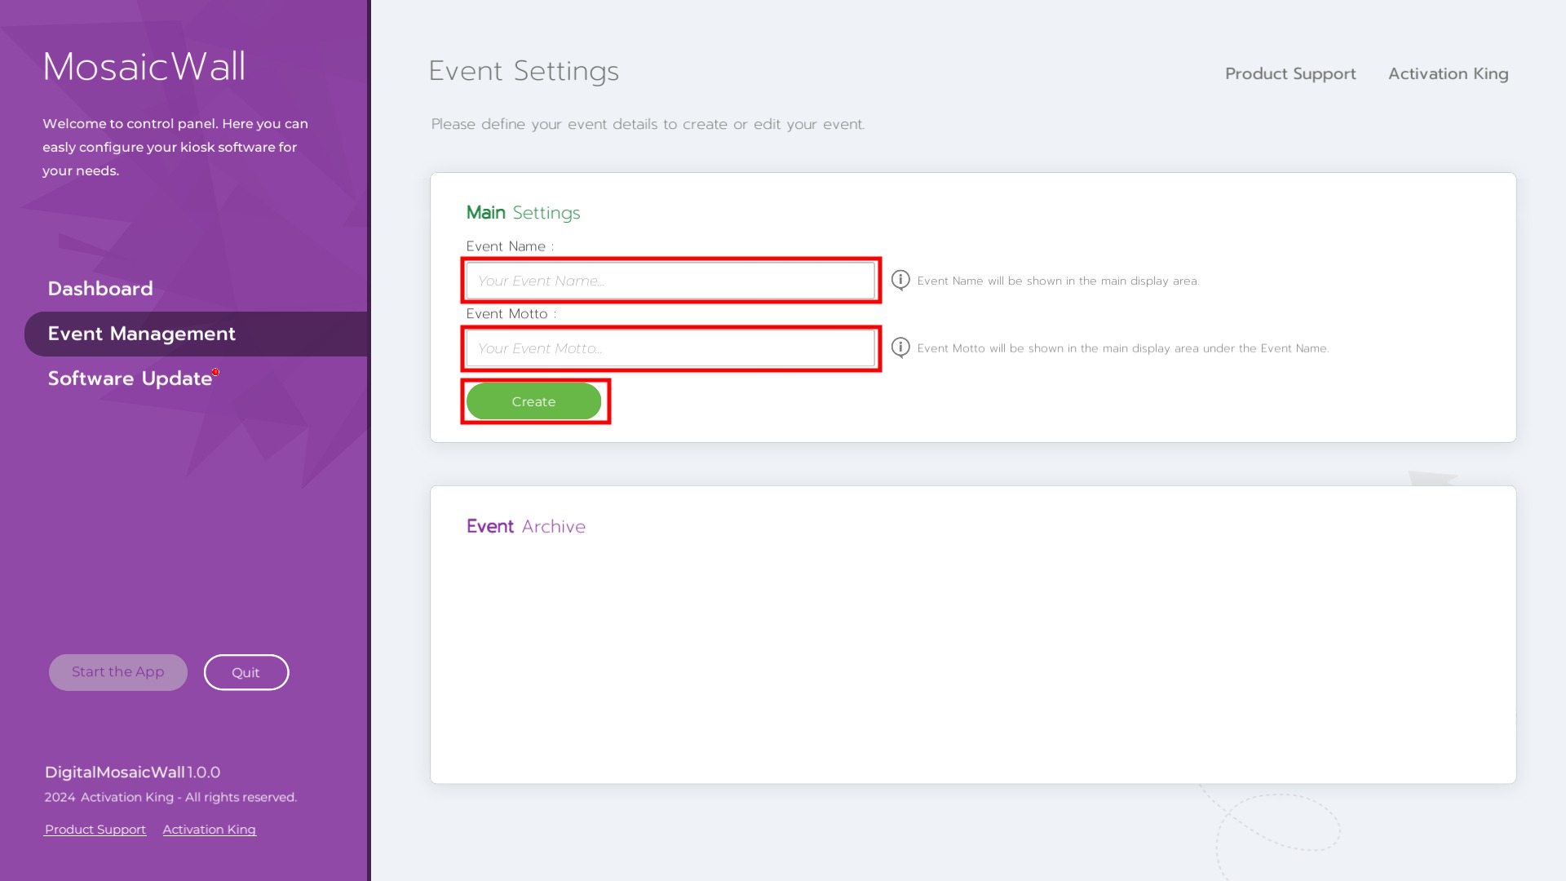Quit the control panel
The height and width of the screenshot is (881, 1566).
point(246,672)
